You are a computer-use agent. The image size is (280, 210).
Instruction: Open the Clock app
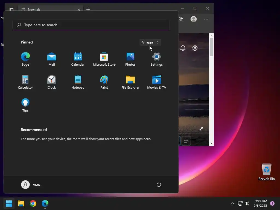pyautogui.click(x=52, y=82)
